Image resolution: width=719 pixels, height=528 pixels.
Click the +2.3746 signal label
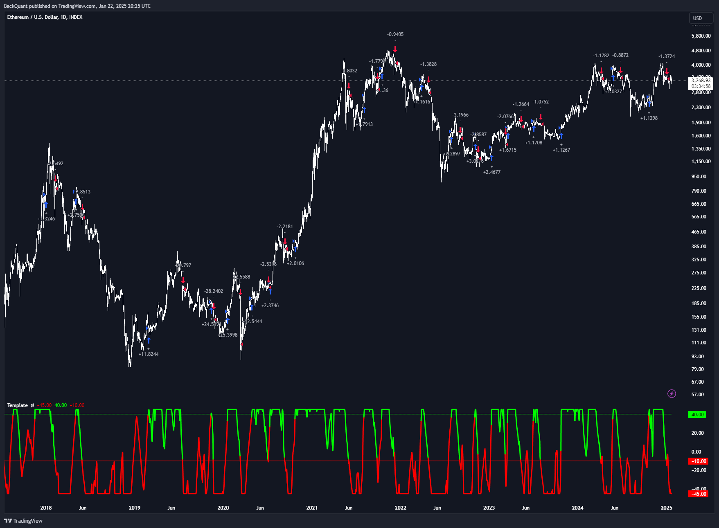pyautogui.click(x=270, y=306)
